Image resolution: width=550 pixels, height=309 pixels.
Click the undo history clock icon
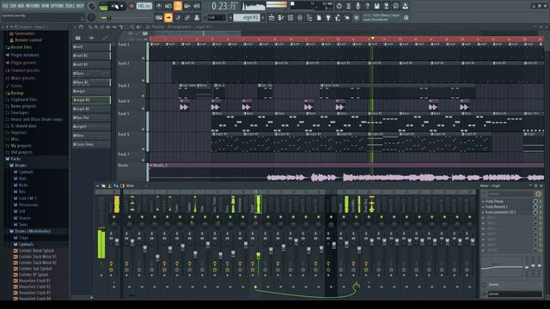(x=339, y=6)
